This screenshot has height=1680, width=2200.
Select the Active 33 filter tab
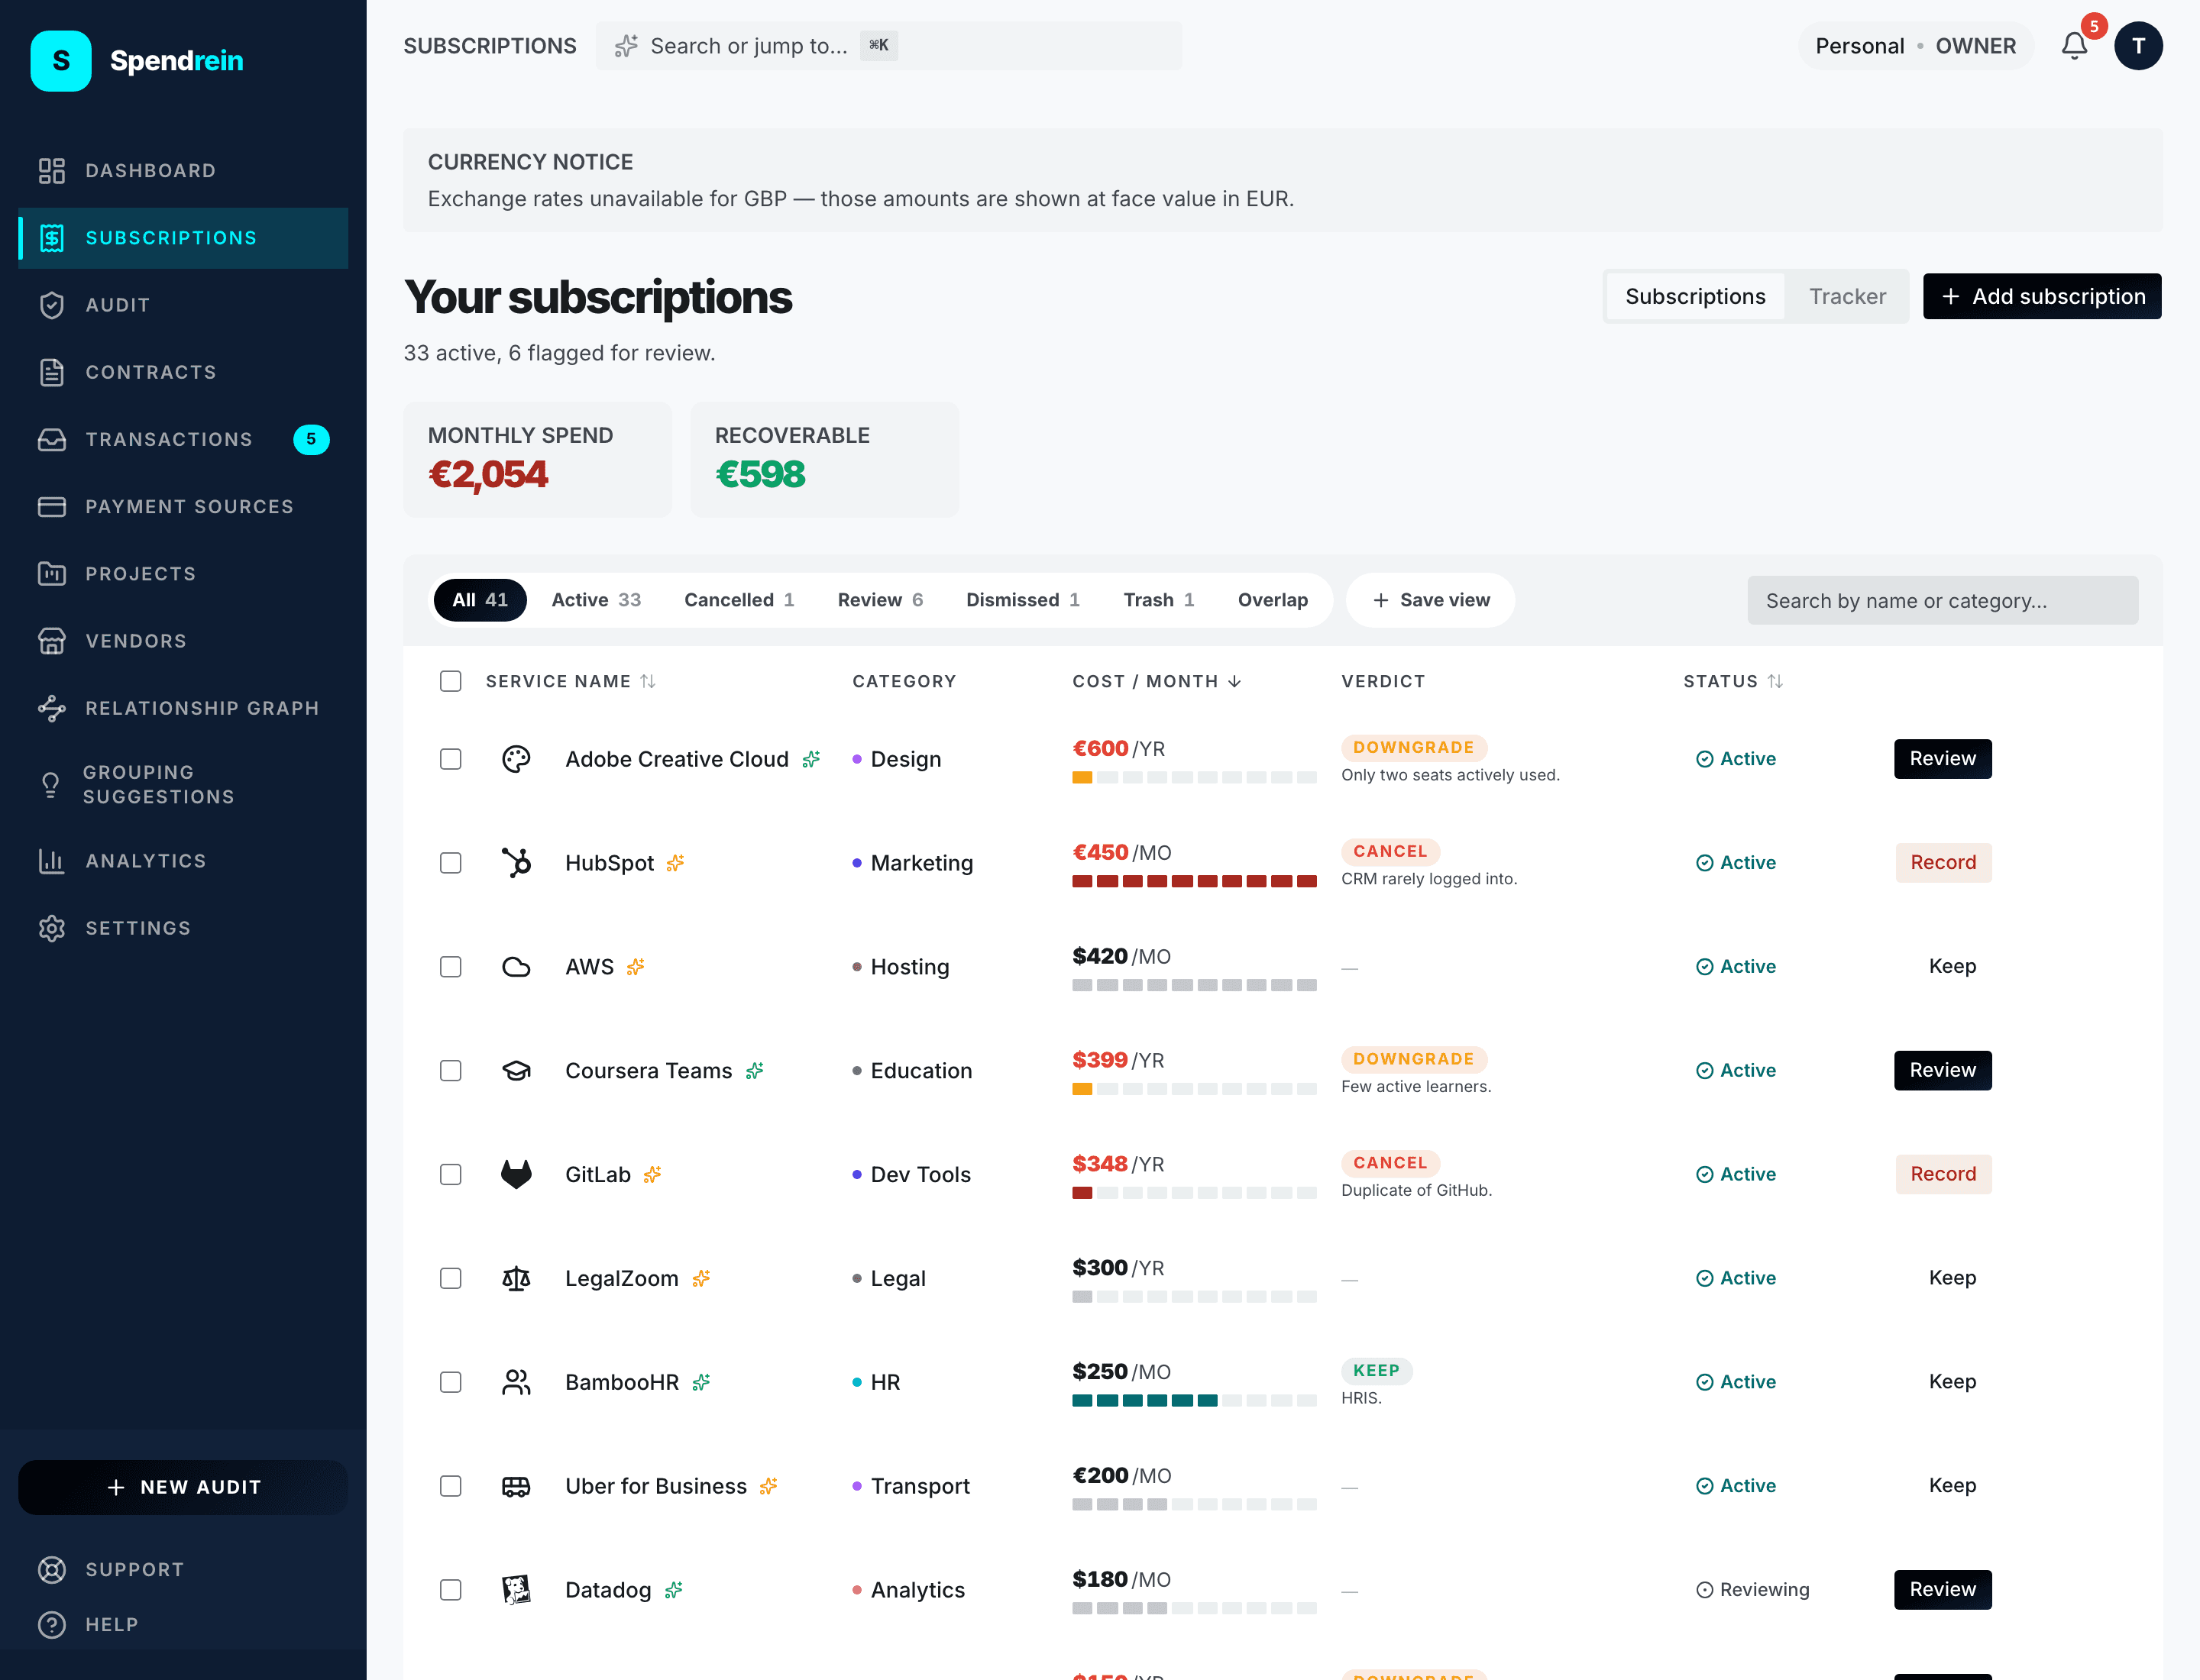[x=597, y=600]
